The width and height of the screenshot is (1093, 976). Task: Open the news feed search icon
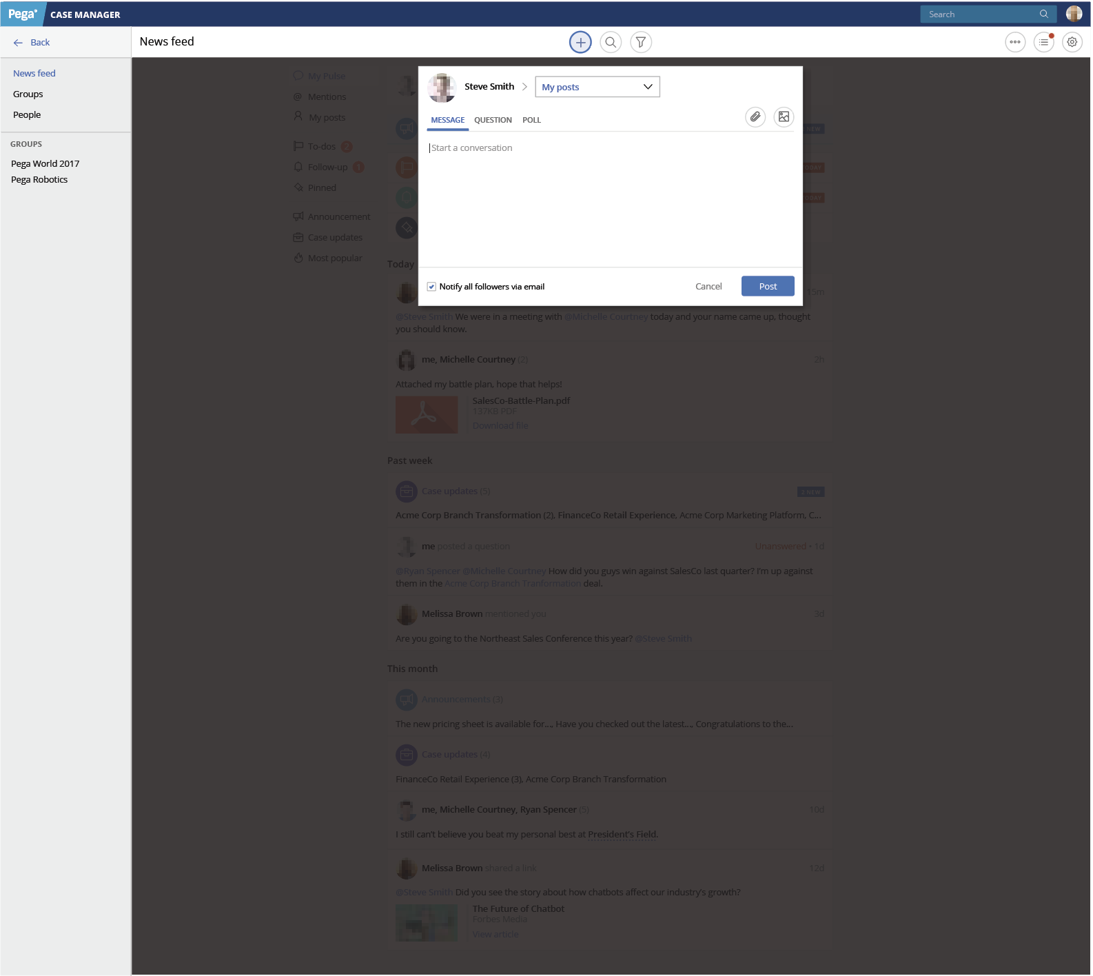611,42
